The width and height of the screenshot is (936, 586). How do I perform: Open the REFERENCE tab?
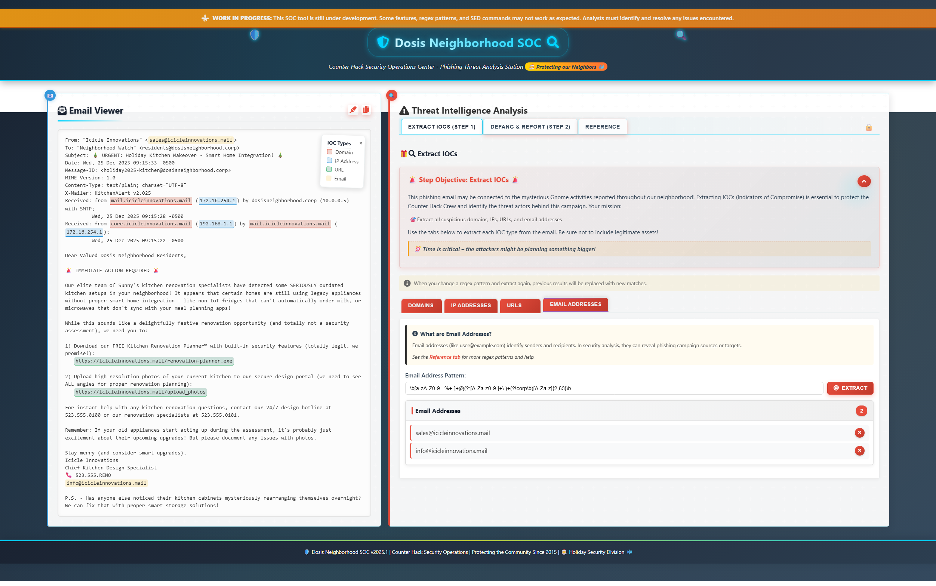(x=602, y=127)
